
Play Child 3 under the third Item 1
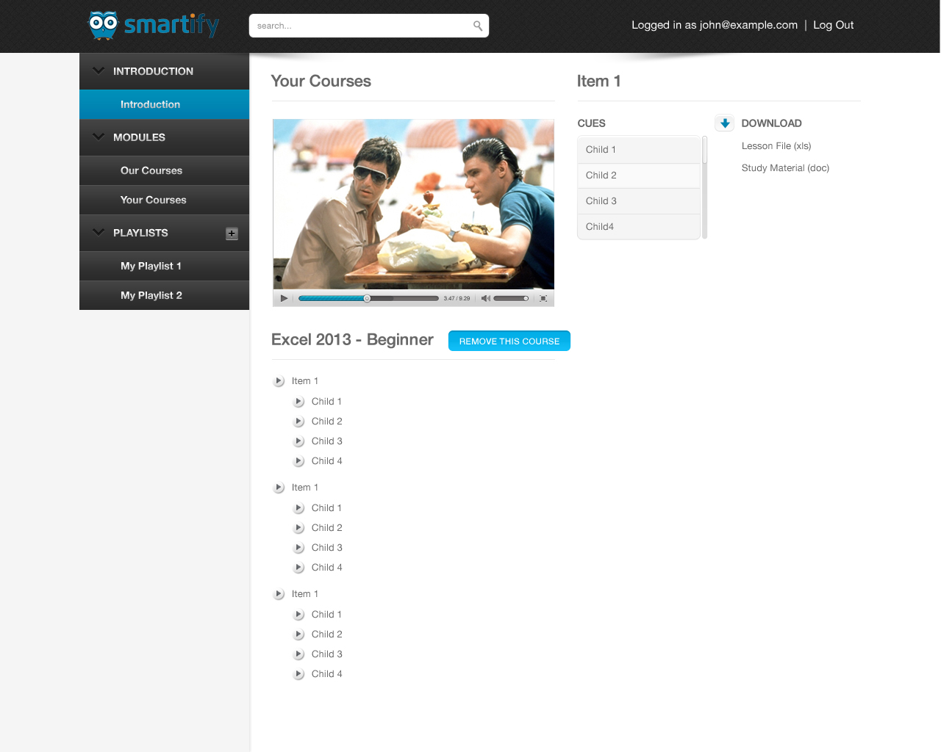(299, 654)
